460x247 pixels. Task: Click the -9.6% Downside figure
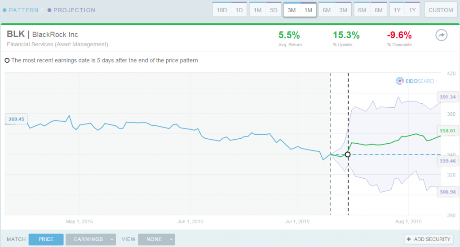(x=399, y=35)
